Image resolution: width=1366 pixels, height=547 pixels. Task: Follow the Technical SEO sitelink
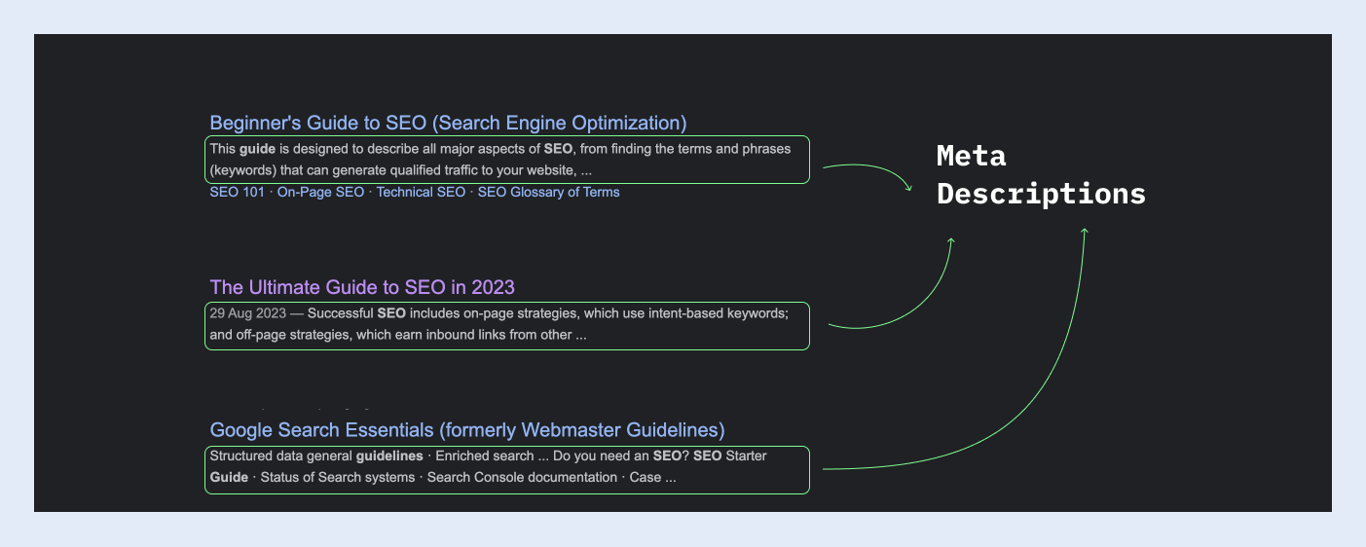point(421,192)
